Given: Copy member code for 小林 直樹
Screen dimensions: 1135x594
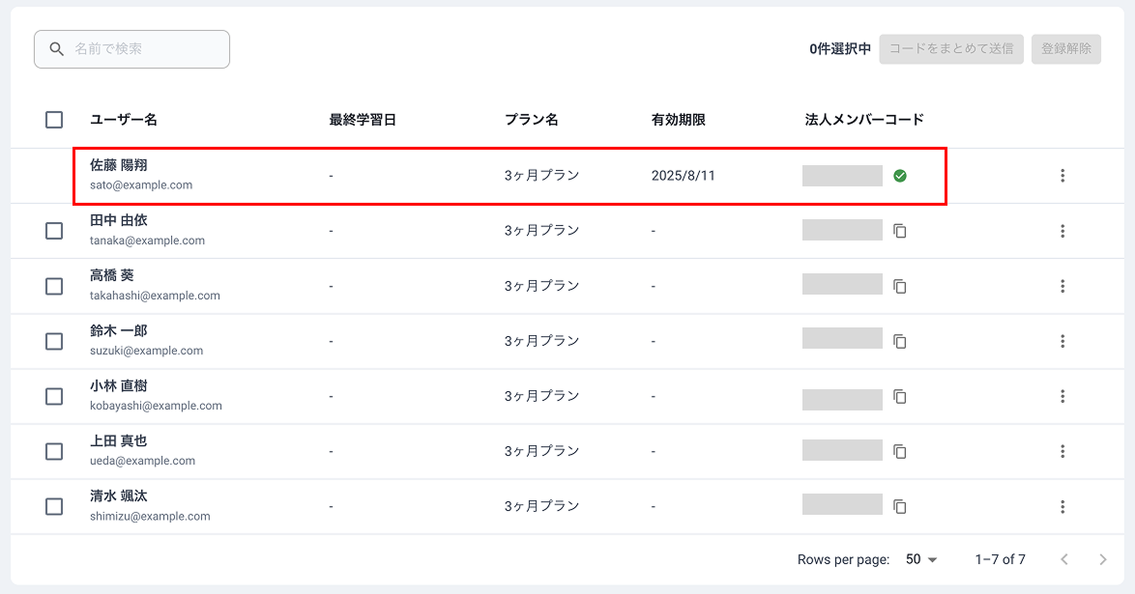Looking at the screenshot, I should click(x=900, y=396).
